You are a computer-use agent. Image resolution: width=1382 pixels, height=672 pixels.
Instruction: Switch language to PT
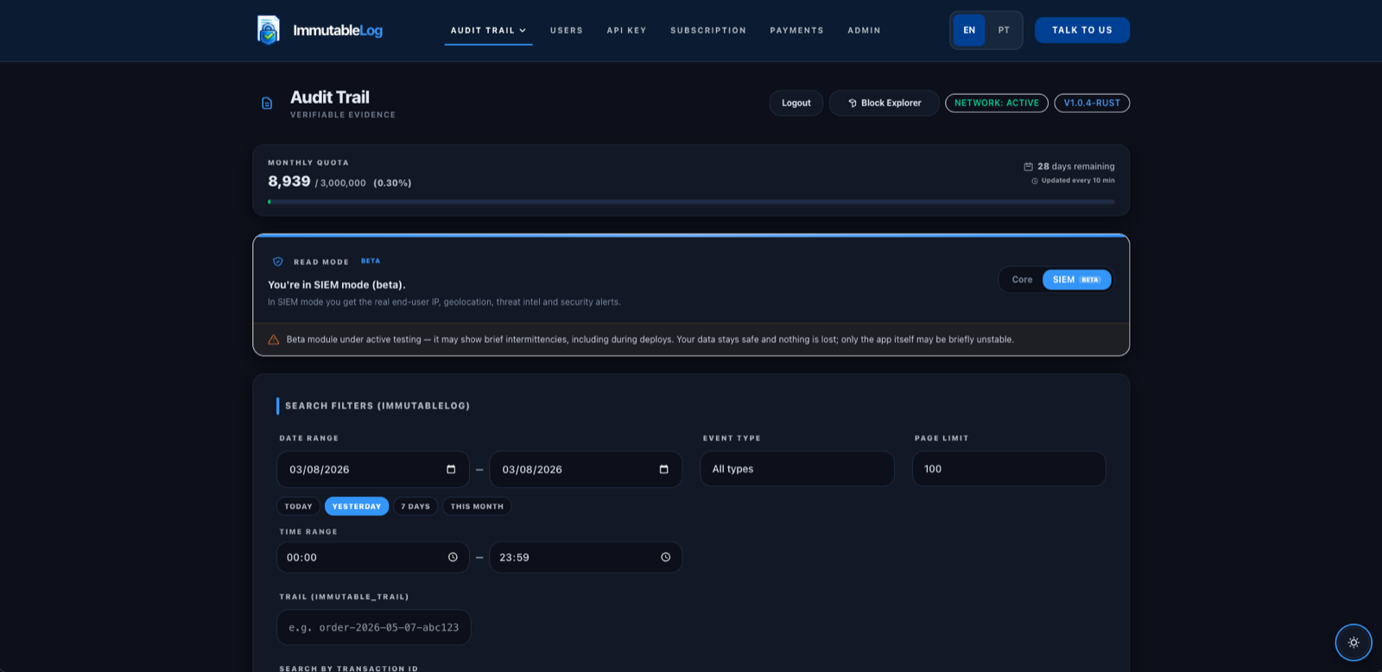(1004, 30)
